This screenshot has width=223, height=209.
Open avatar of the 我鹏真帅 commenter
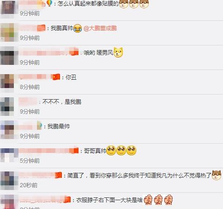7,32
